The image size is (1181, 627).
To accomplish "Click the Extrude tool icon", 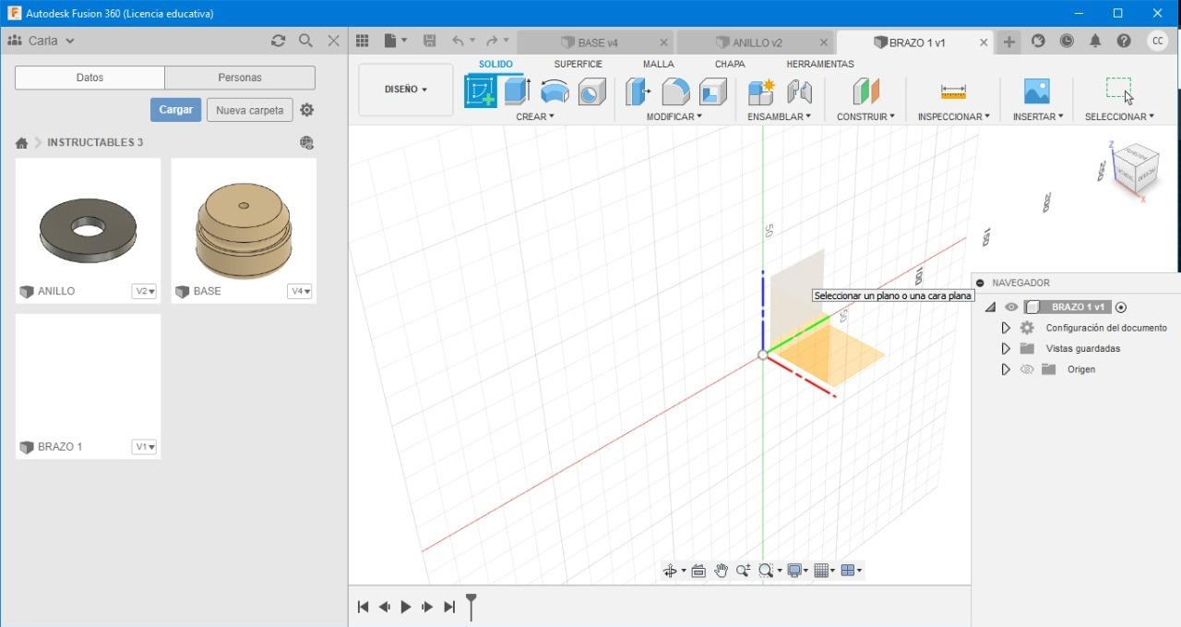I will pyautogui.click(x=517, y=91).
